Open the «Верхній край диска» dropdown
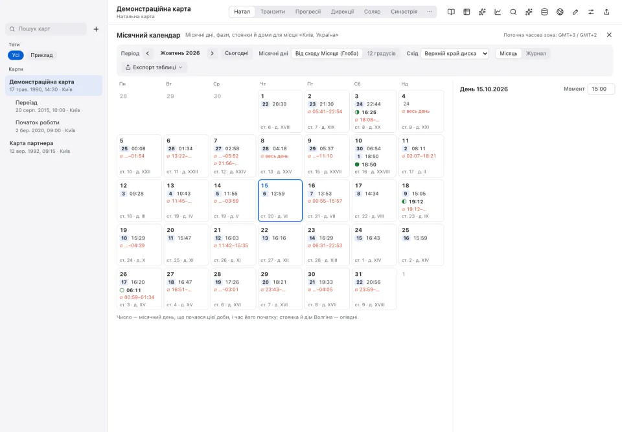 [455, 54]
